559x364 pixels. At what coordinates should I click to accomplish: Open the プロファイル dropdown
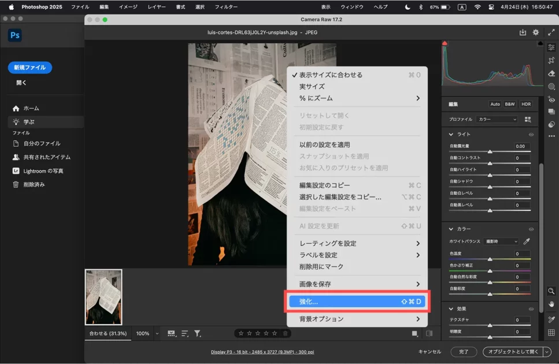(x=497, y=120)
